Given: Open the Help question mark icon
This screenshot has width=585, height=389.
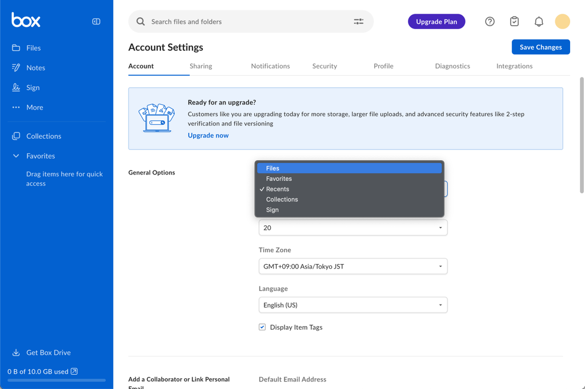Looking at the screenshot, I should pyautogui.click(x=490, y=22).
